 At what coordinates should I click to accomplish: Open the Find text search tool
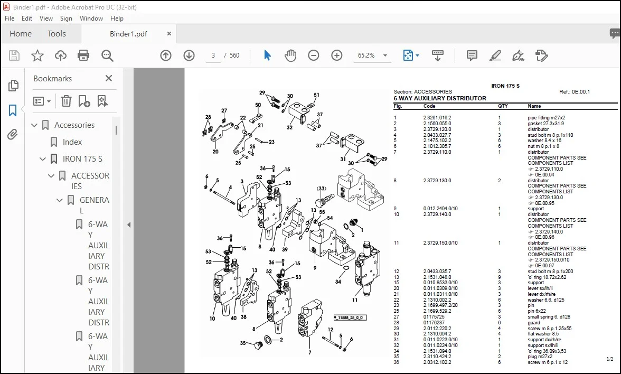coord(107,55)
